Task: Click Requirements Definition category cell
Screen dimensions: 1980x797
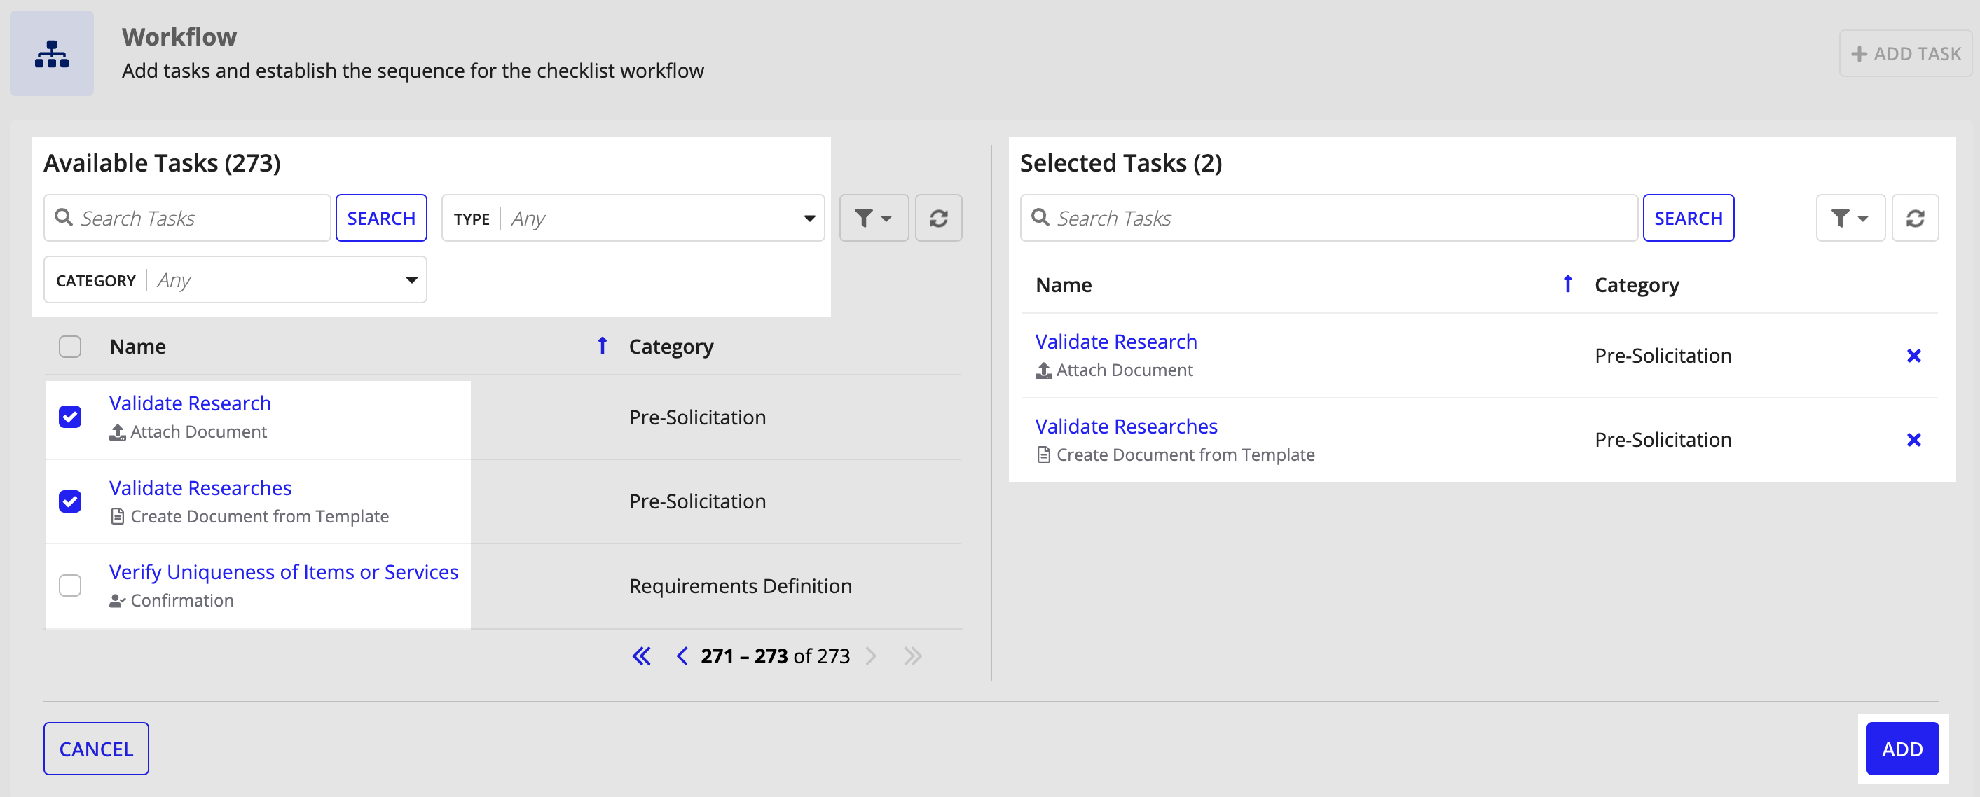Action: [740, 585]
